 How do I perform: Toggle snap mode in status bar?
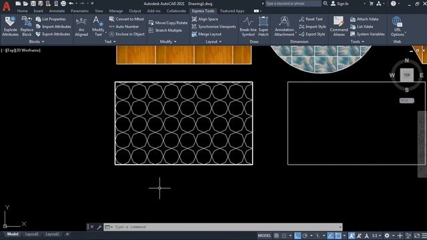click(x=284, y=235)
